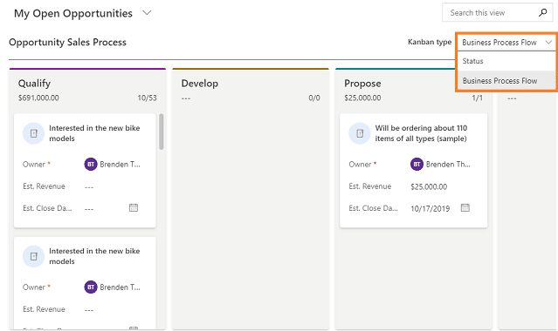Click BT avatar on second Qualify card
This screenshot has width=558, height=331.
click(x=91, y=287)
